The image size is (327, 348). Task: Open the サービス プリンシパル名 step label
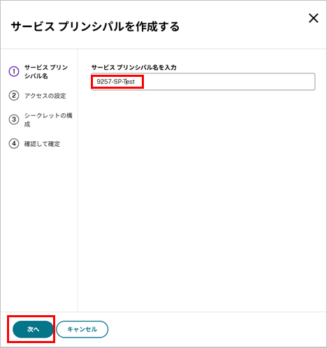(x=46, y=71)
